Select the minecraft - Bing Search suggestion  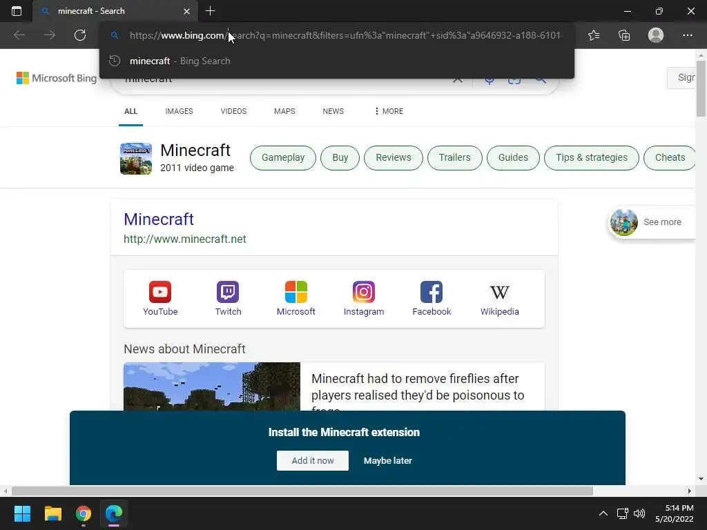point(337,61)
